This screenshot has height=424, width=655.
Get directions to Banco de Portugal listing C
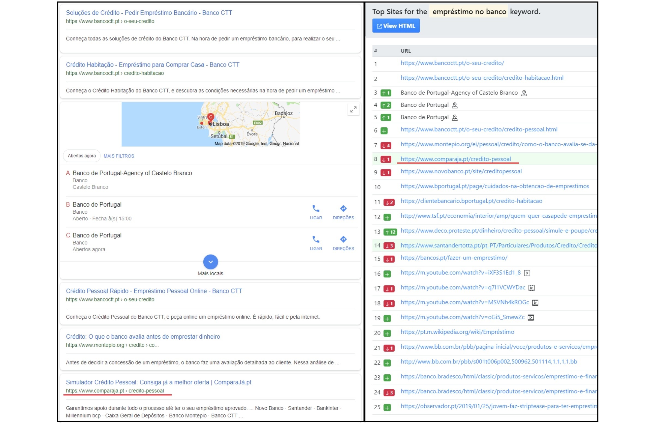tap(343, 243)
